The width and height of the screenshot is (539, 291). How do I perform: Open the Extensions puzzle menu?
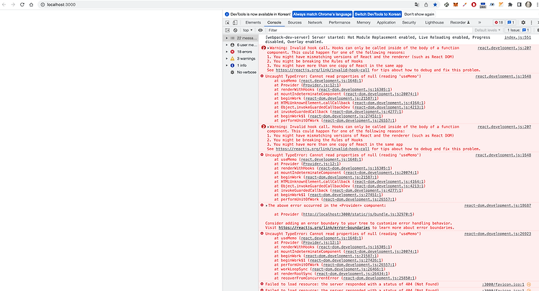click(x=510, y=4)
